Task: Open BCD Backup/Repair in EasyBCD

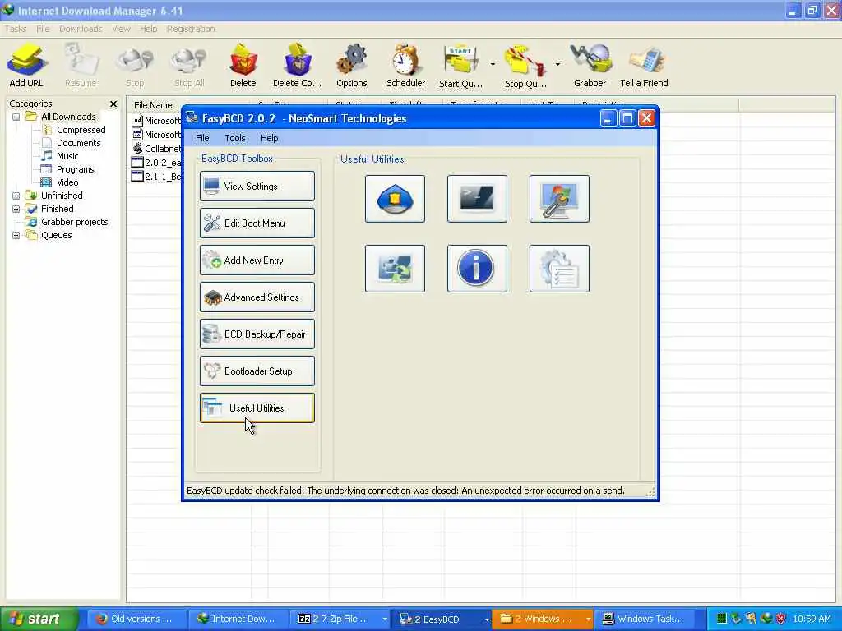Action: click(x=257, y=334)
